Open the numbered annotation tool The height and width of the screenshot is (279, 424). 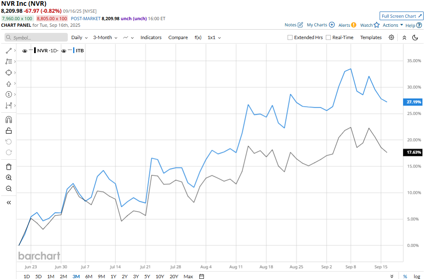point(9,95)
